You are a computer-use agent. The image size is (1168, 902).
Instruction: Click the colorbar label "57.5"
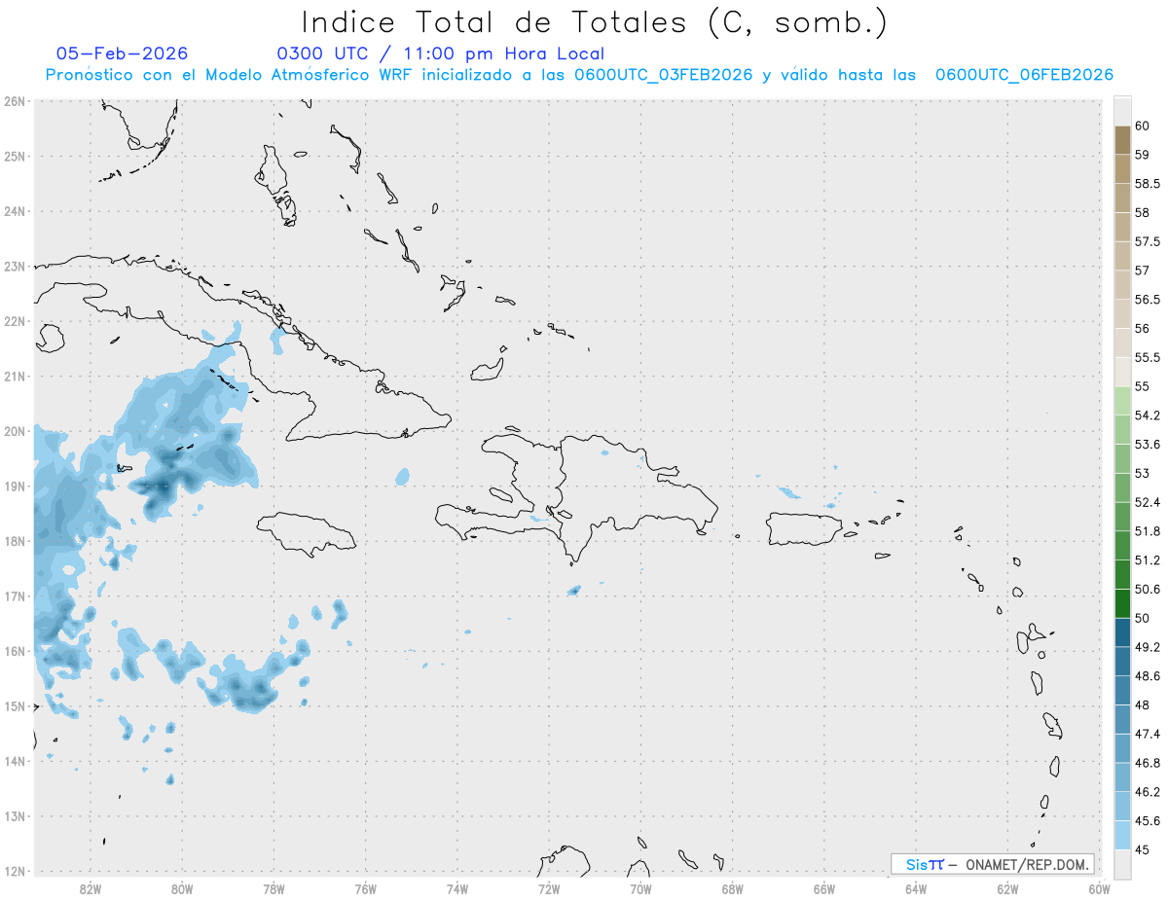[x=1148, y=241]
